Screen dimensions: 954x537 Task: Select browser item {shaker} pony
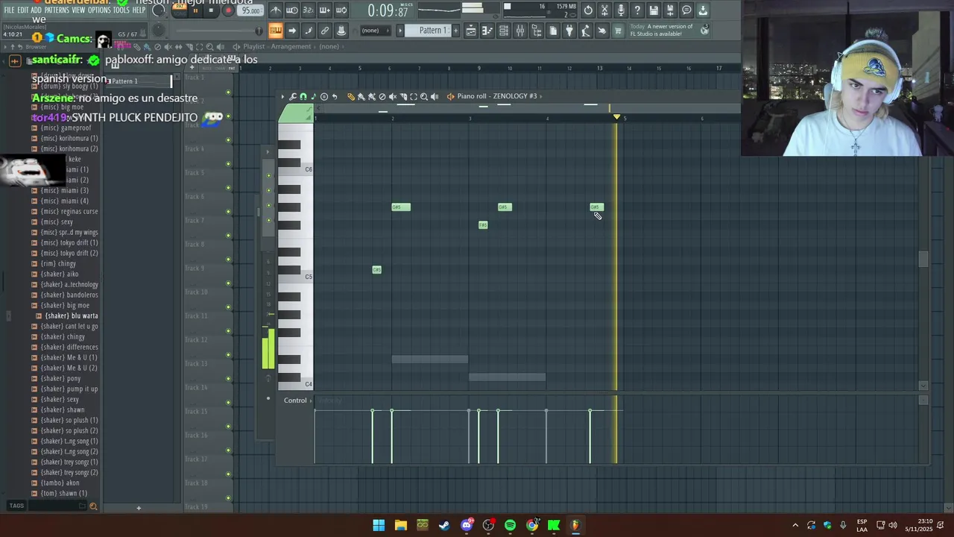pyautogui.click(x=60, y=378)
